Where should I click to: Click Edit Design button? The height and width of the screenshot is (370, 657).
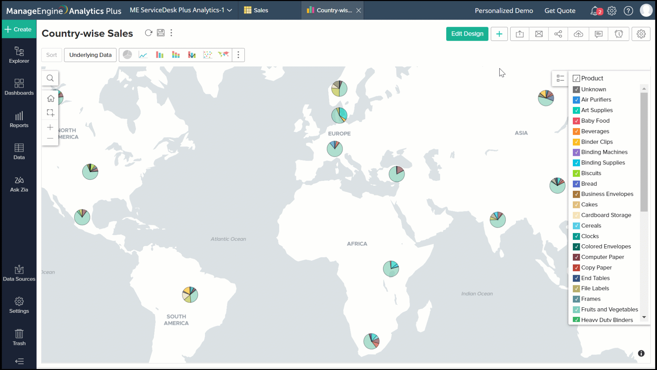(x=467, y=34)
